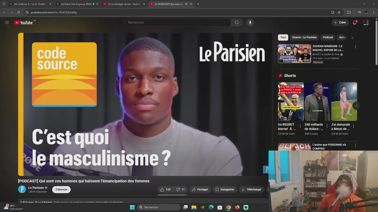The image size is (378, 212).
Task: Open options for the 348 milliards de dollars short
Action: 327,126
